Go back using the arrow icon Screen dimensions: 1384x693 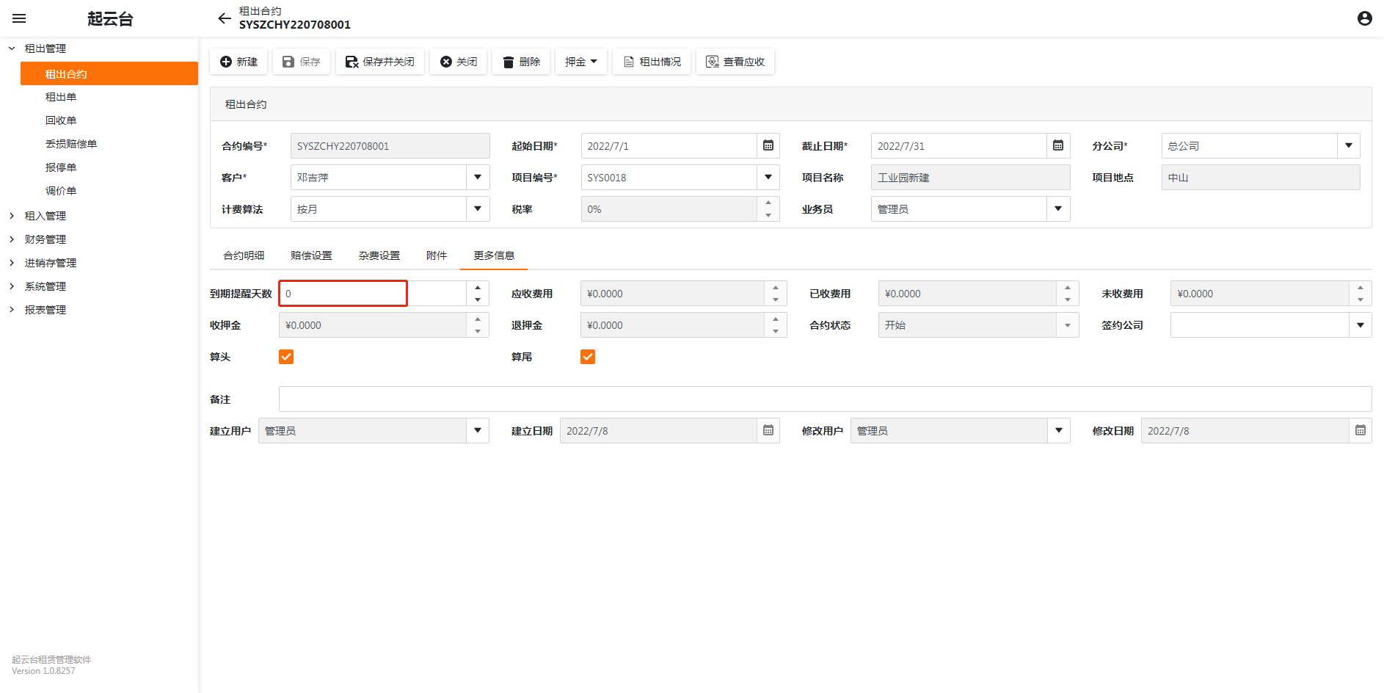pos(225,18)
